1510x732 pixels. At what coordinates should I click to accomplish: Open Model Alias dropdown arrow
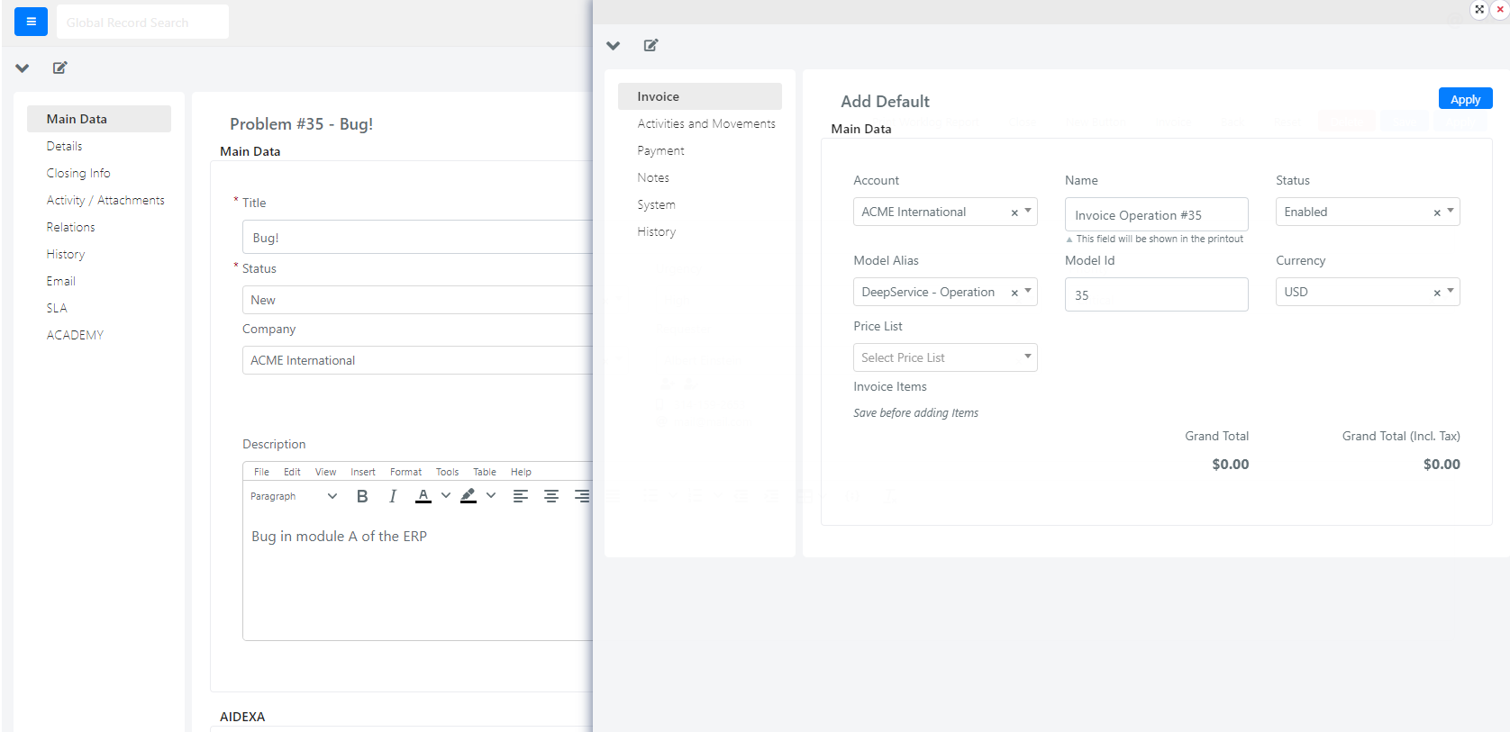[x=1028, y=291]
